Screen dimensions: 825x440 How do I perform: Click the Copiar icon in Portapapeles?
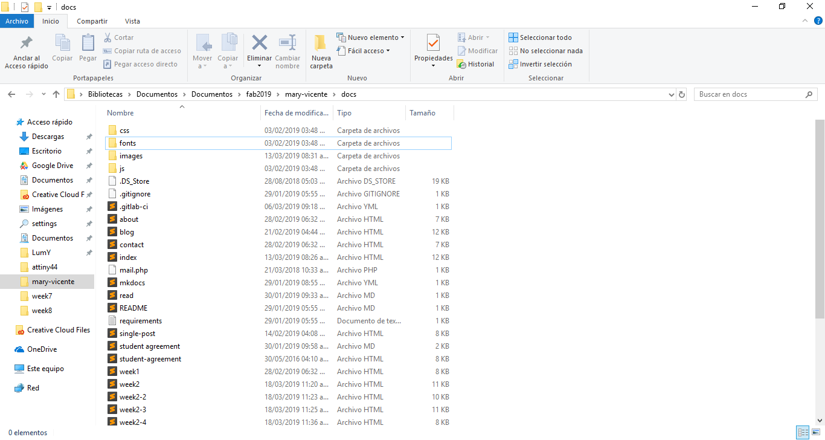click(62, 43)
